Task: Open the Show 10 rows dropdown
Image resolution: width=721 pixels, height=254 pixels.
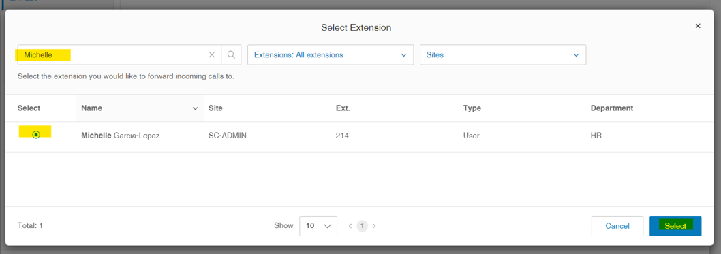Action: [318, 226]
